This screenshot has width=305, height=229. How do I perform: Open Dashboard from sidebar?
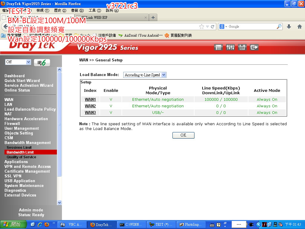click(x=15, y=76)
